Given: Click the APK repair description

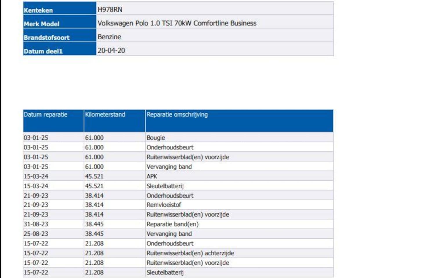Looking at the screenshot, I should tap(152, 176).
